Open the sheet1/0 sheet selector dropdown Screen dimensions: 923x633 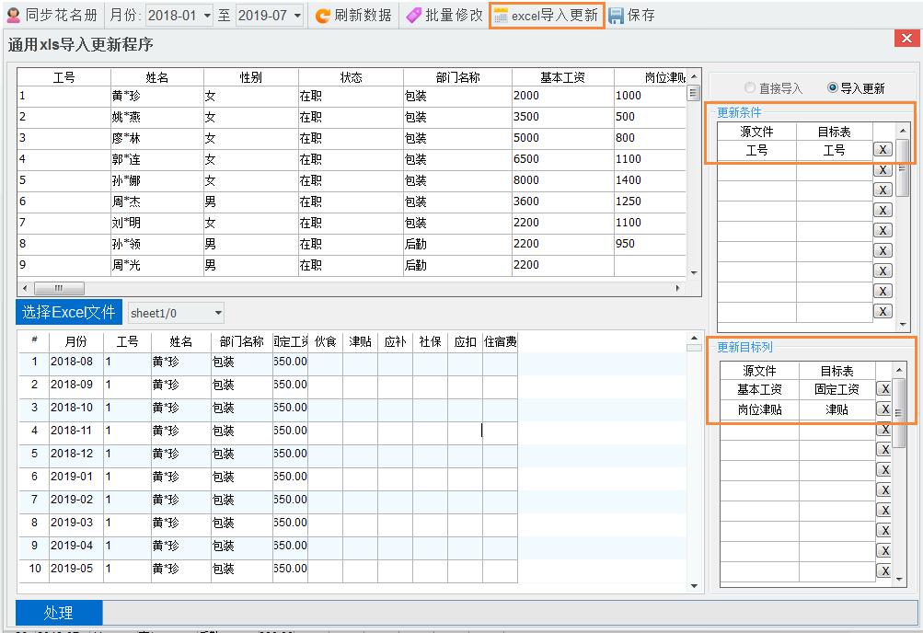[x=218, y=313]
